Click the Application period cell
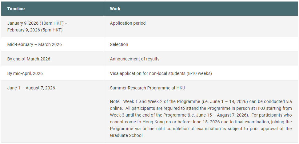Image resolution: width=299 pixels, height=144 pixels. [x=128, y=23]
